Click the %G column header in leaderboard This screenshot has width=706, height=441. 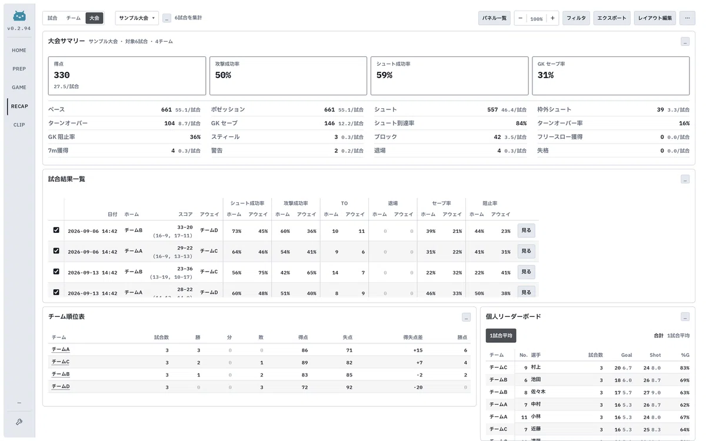(685, 355)
